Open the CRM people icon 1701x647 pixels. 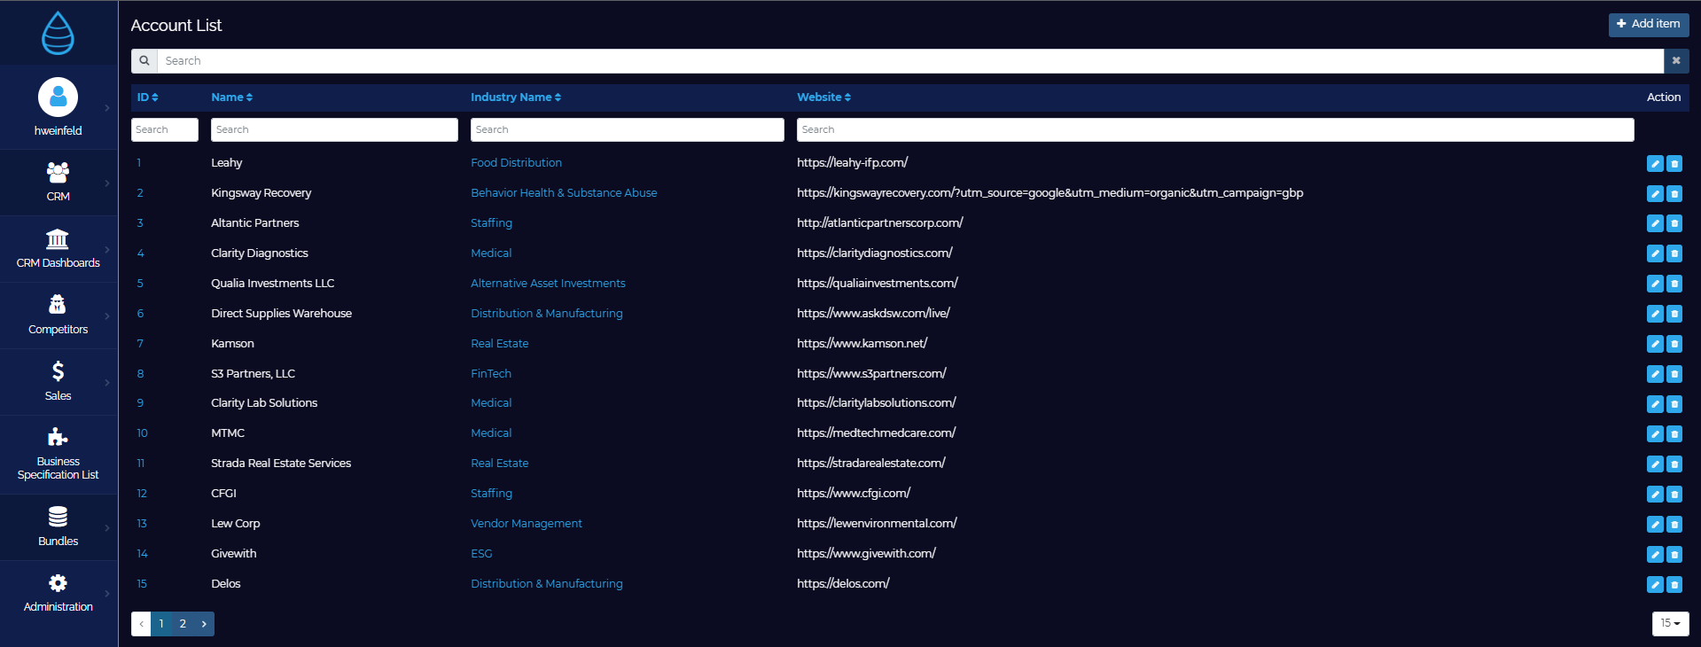tap(58, 172)
